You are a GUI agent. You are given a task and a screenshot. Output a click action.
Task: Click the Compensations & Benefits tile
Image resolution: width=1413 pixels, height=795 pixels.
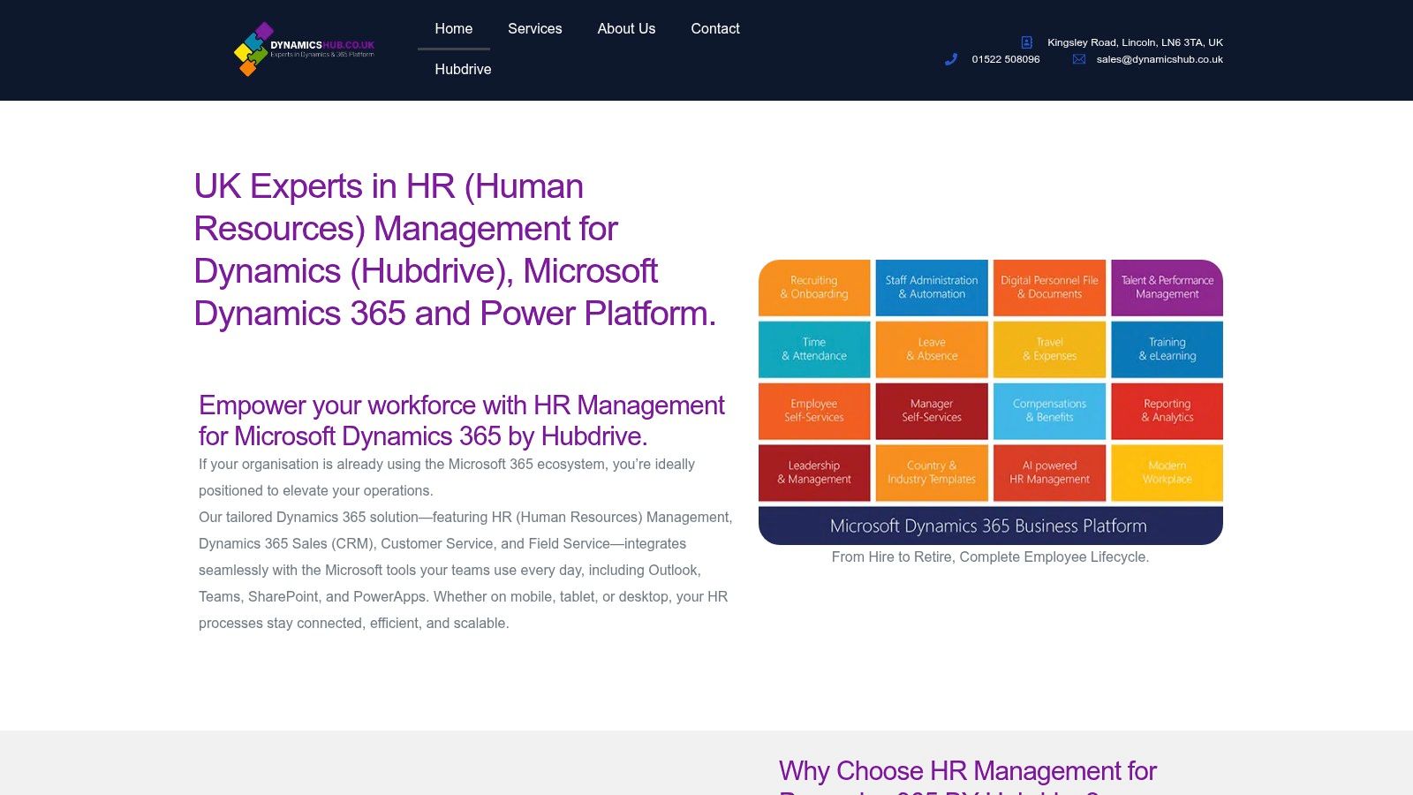tap(1049, 411)
